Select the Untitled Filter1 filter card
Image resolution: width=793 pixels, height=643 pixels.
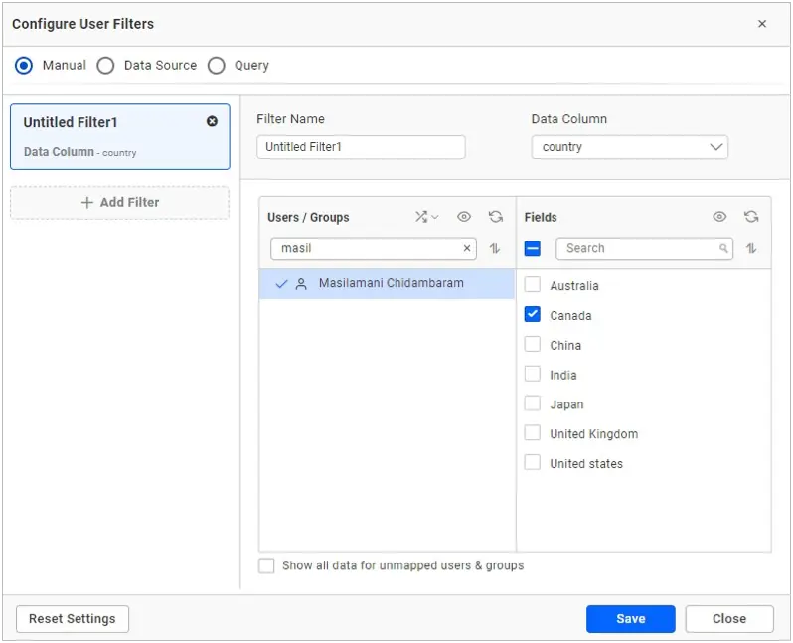point(120,136)
